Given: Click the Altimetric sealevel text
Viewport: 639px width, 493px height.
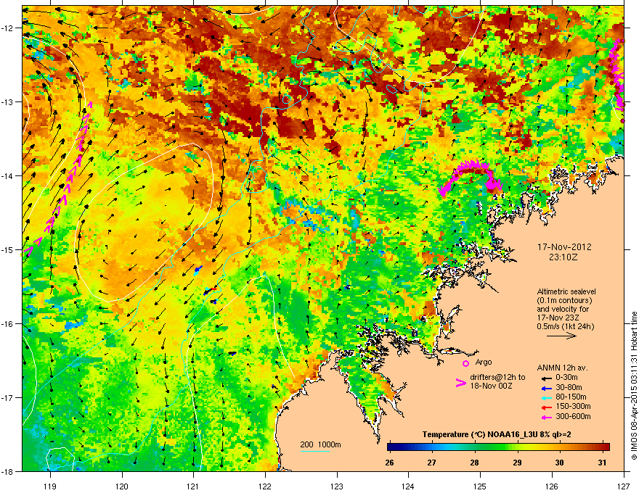Looking at the screenshot, I should pos(566,291).
